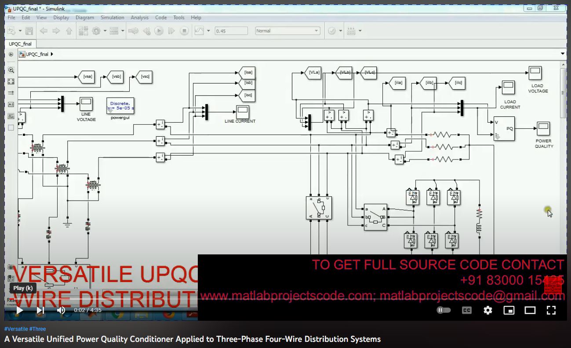The image size is (571, 348).
Task: Enable theater mode view
Action: (530, 310)
